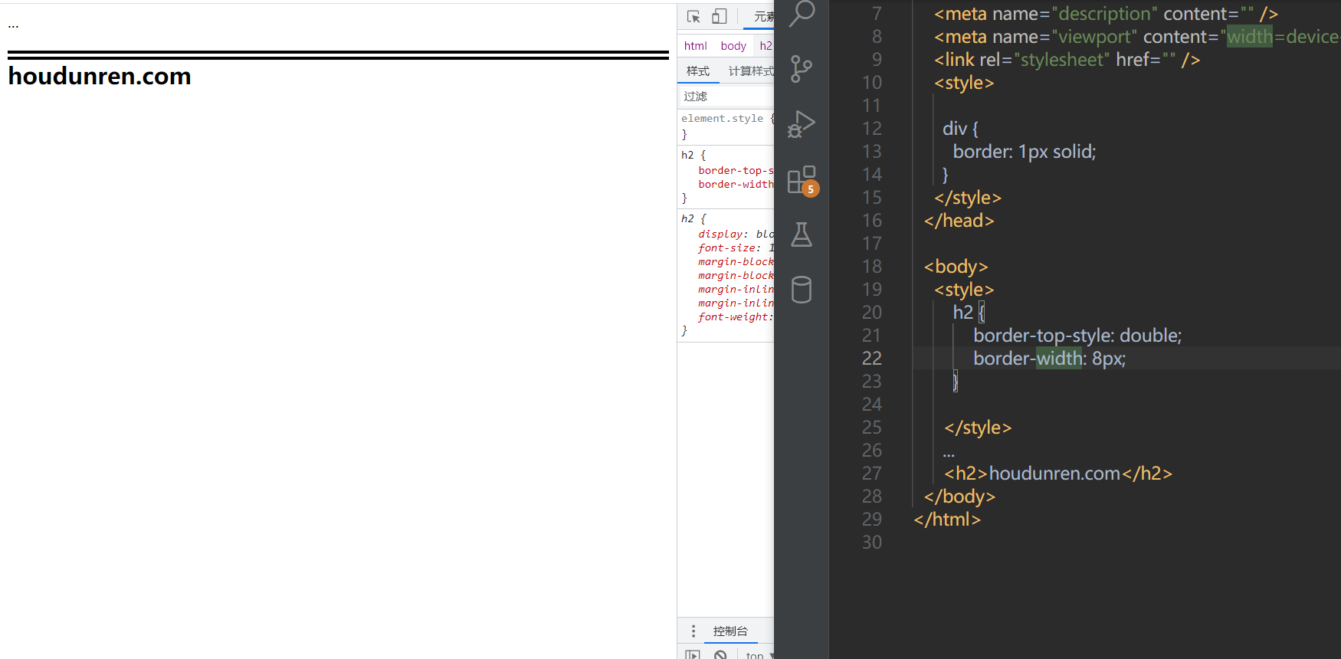This screenshot has height=659, width=1341.
Task: Open the Testing flask panel
Action: 802,234
